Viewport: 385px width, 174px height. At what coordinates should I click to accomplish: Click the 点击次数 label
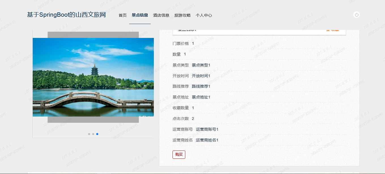(181, 119)
